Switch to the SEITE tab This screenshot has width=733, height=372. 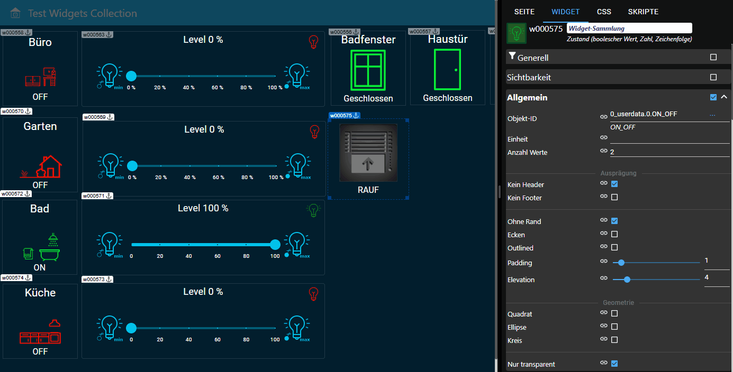(x=524, y=12)
